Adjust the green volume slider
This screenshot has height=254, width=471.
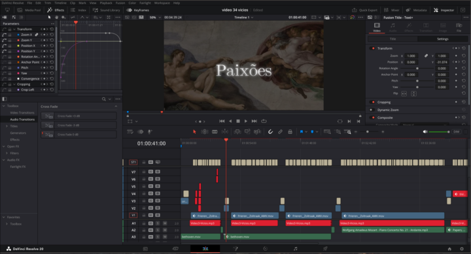coord(439,132)
